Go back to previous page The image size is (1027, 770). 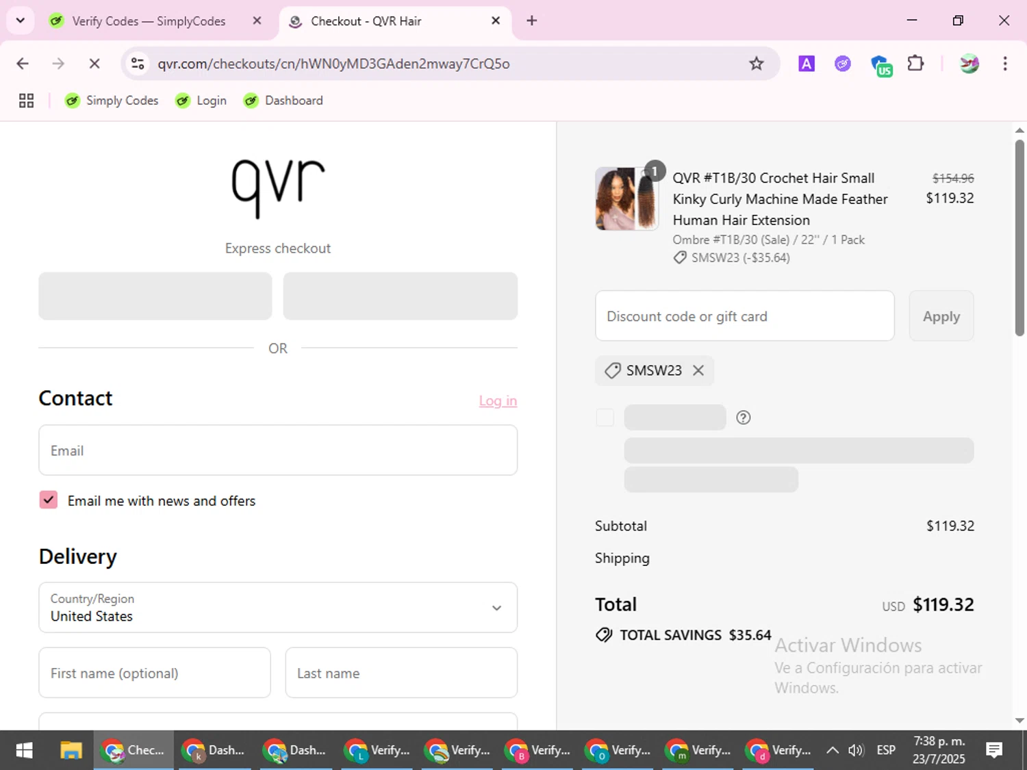[23, 64]
